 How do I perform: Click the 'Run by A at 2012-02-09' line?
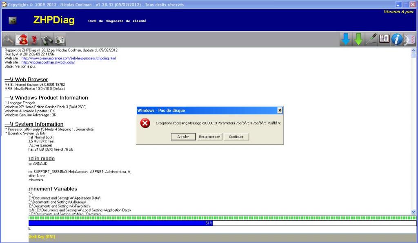point(29,54)
